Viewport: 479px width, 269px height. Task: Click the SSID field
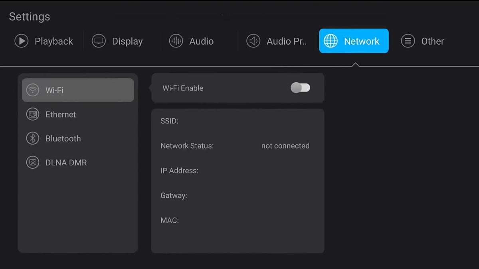click(x=169, y=121)
